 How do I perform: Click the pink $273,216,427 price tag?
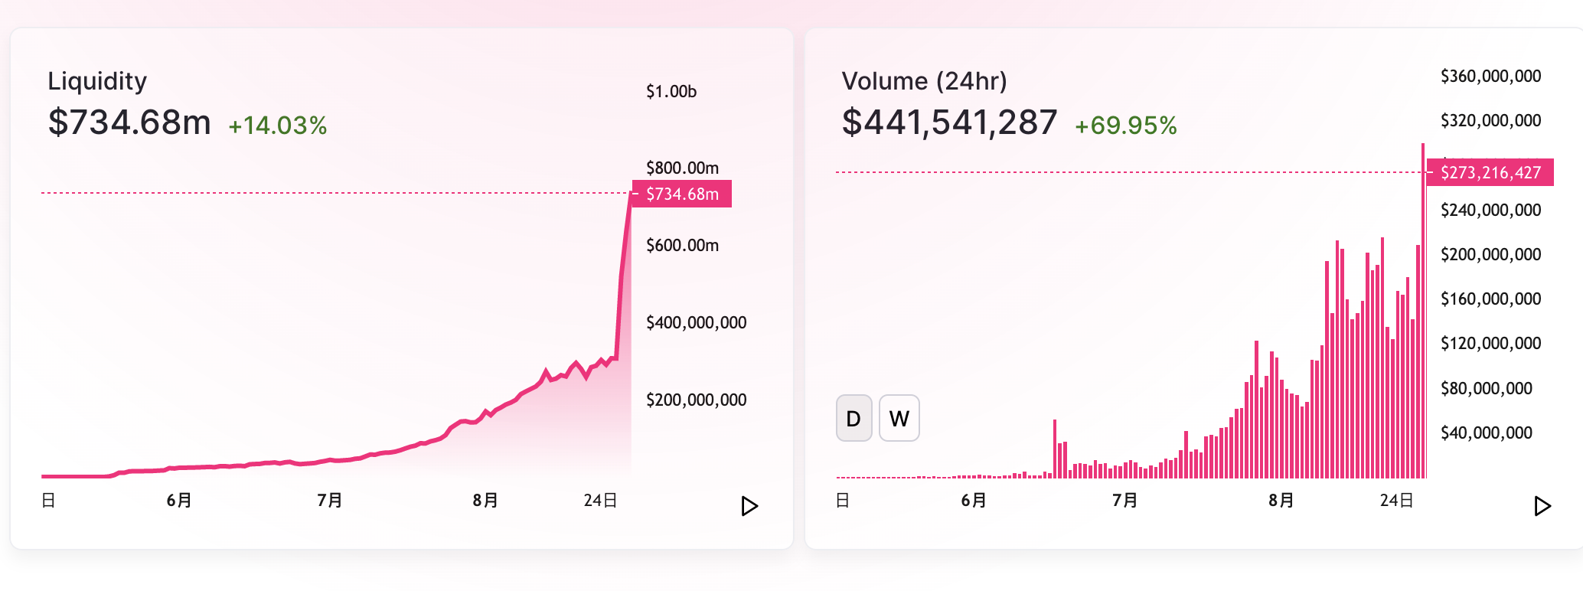(1490, 172)
